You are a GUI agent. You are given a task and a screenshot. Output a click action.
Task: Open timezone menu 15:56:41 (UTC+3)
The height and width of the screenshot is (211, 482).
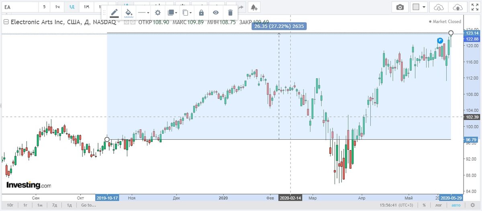click(x=397, y=205)
